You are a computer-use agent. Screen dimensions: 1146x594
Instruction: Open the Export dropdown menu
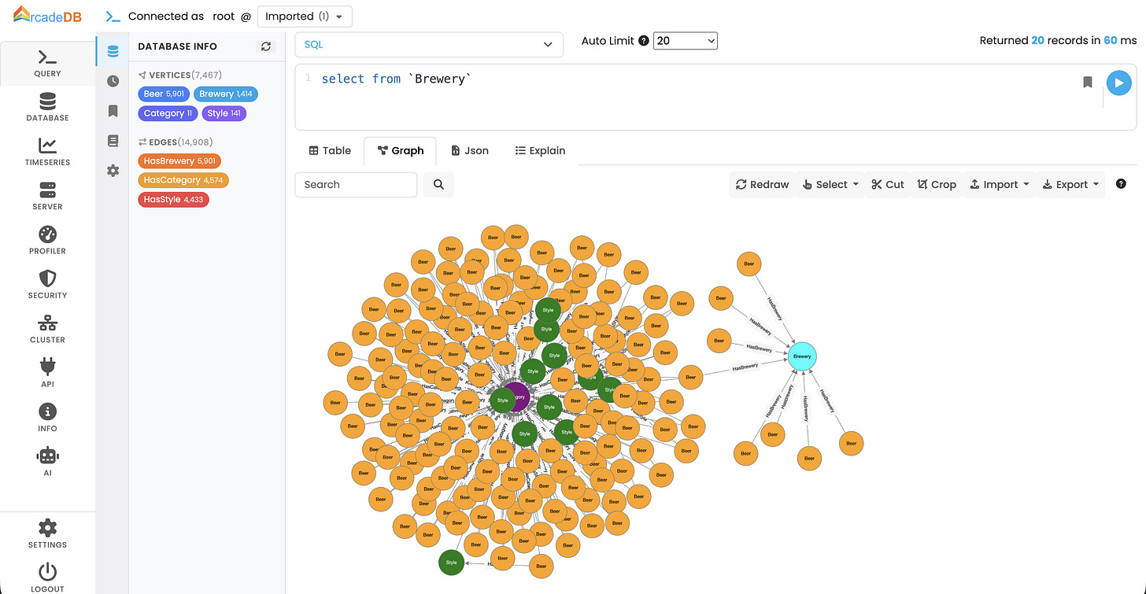coord(1070,184)
